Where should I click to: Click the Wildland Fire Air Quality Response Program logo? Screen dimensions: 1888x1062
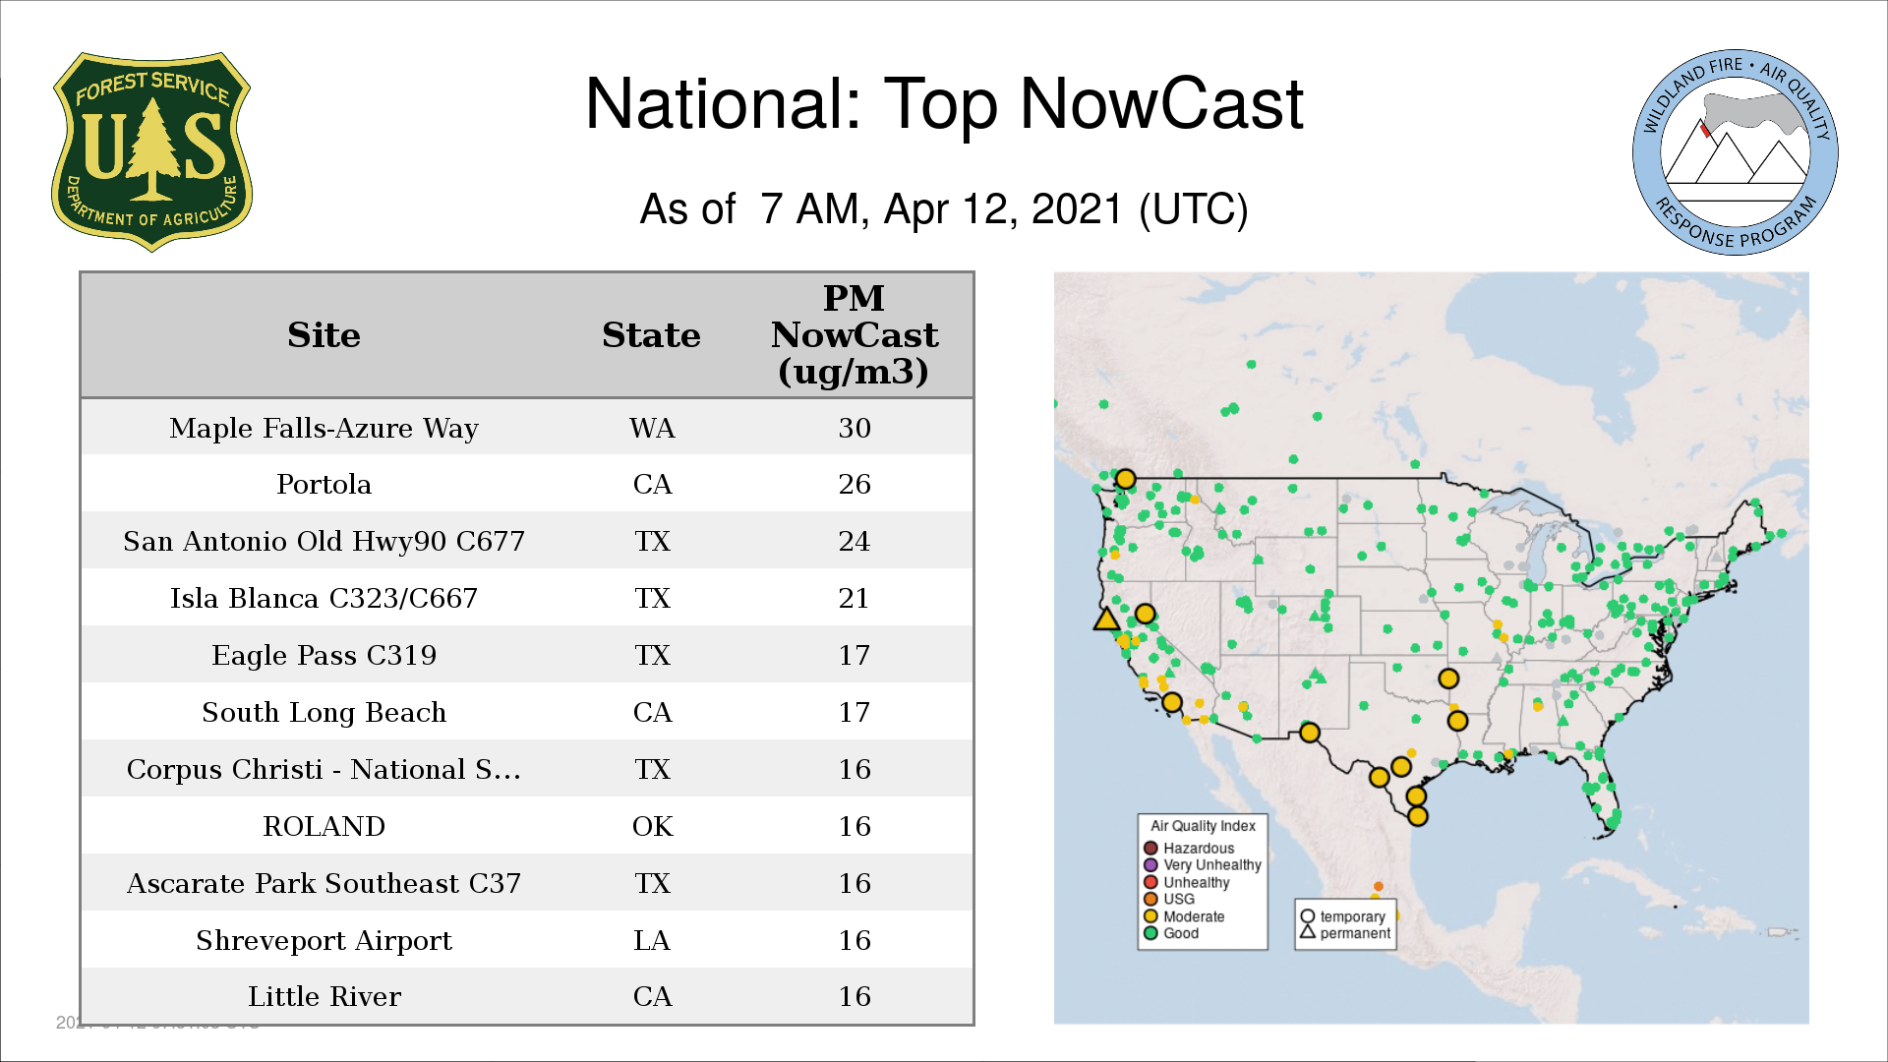coord(1735,151)
